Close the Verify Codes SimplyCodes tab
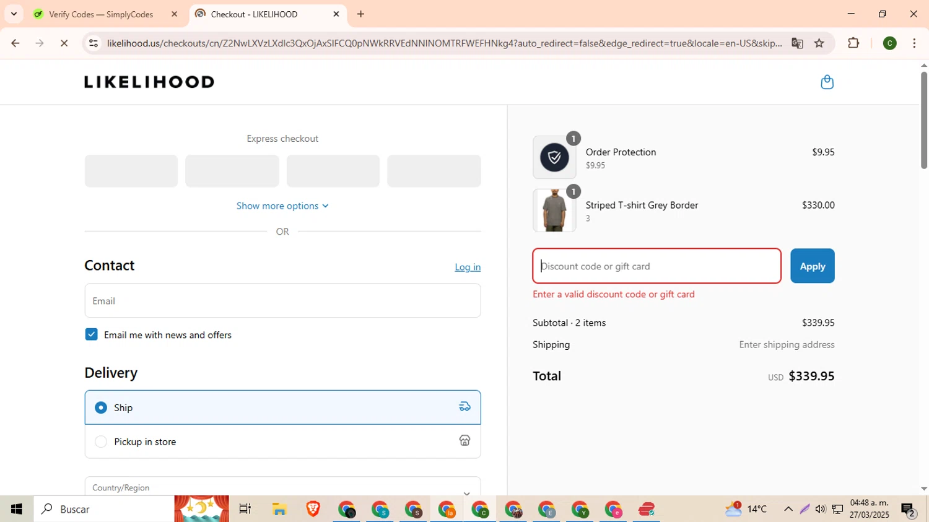The image size is (929, 522). (x=174, y=14)
